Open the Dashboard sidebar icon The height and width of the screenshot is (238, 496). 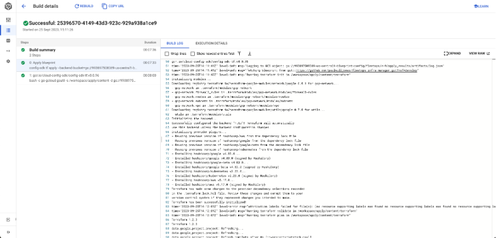[x=8, y=20]
